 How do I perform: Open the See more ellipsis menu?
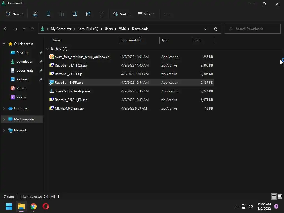(167, 14)
